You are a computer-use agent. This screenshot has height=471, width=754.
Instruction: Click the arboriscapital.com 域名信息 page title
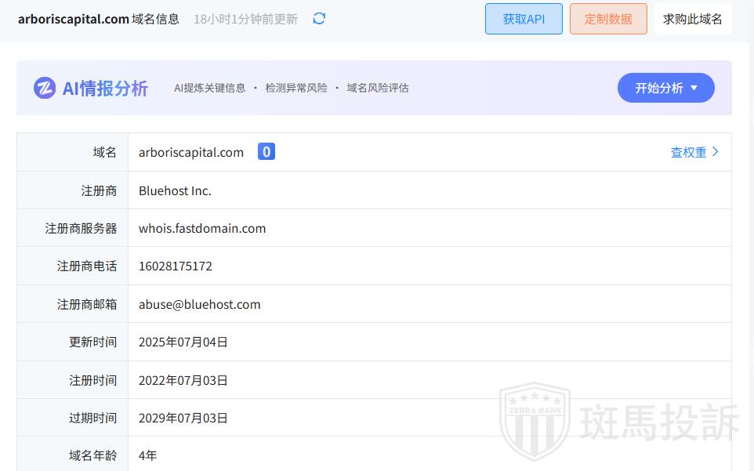click(99, 19)
